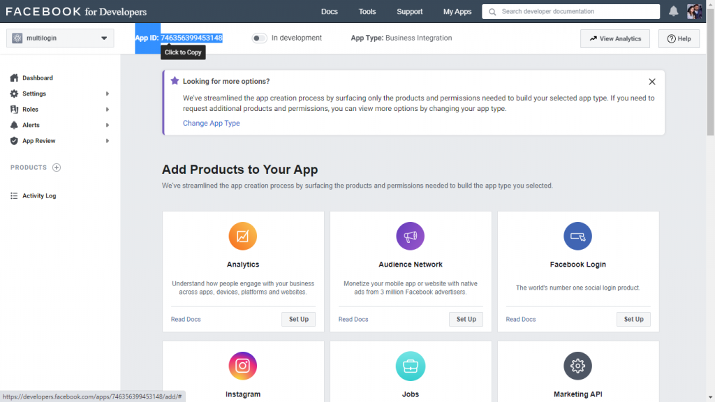The width and height of the screenshot is (715, 402).
Task: Click the purple Audience Network megaphone icon
Action: coord(410,236)
